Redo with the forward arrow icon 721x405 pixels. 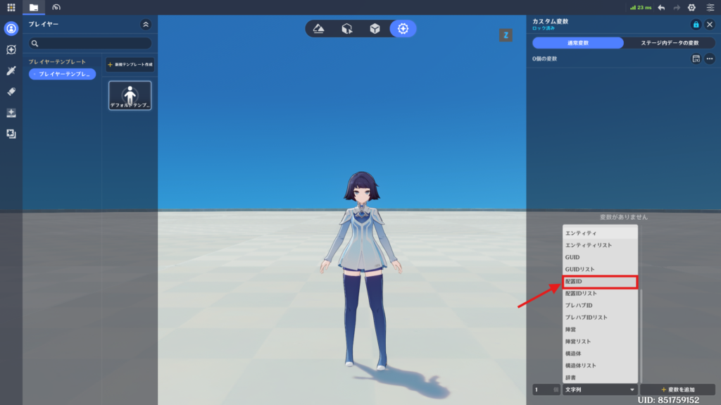click(677, 7)
